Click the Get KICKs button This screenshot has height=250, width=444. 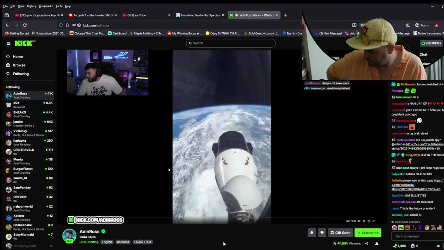[432, 43]
